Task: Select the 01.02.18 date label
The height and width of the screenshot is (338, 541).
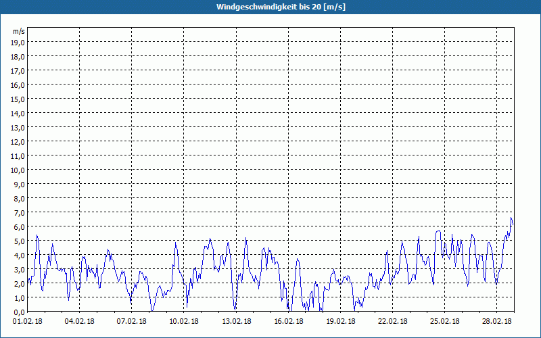Action: (x=27, y=321)
